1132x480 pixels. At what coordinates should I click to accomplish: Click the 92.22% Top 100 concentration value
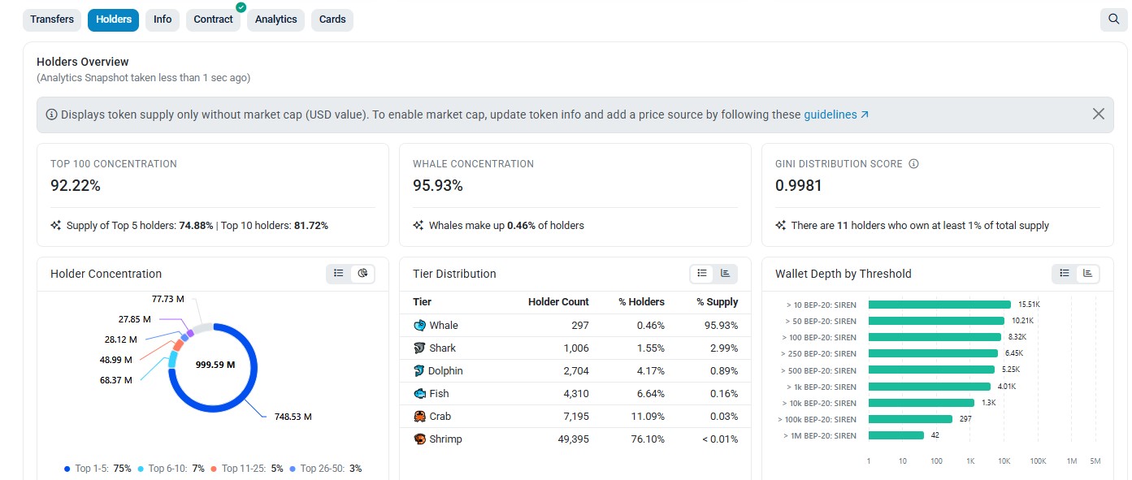pyautogui.click(x=76, y=186)
